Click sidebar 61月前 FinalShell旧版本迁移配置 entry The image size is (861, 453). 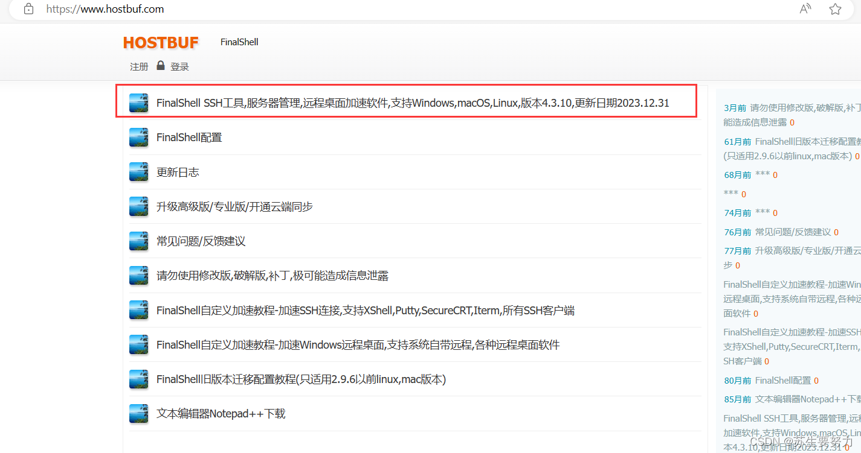pos(792,148)
